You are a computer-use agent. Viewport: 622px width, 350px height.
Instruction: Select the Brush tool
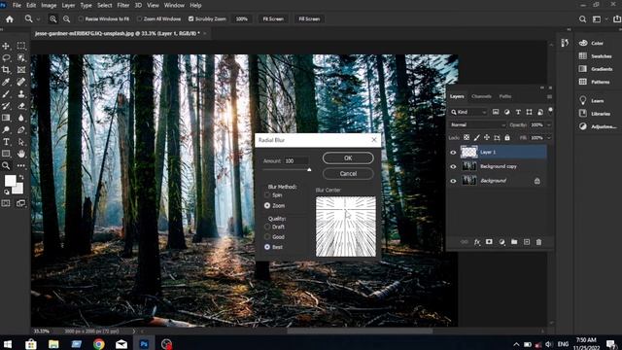[x=6, y=94]
